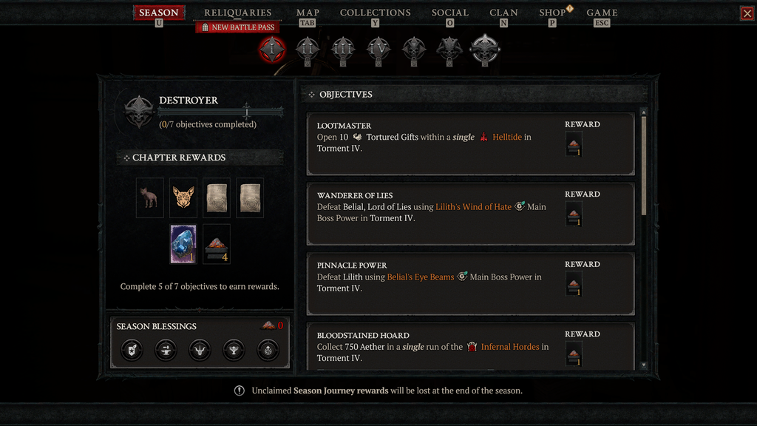Click the Infernal Hordes link

(510, 347)
